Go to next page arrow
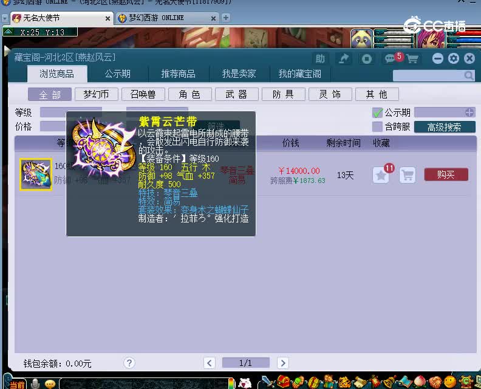This screenshot has height=389, width=481. click(283, 363)
